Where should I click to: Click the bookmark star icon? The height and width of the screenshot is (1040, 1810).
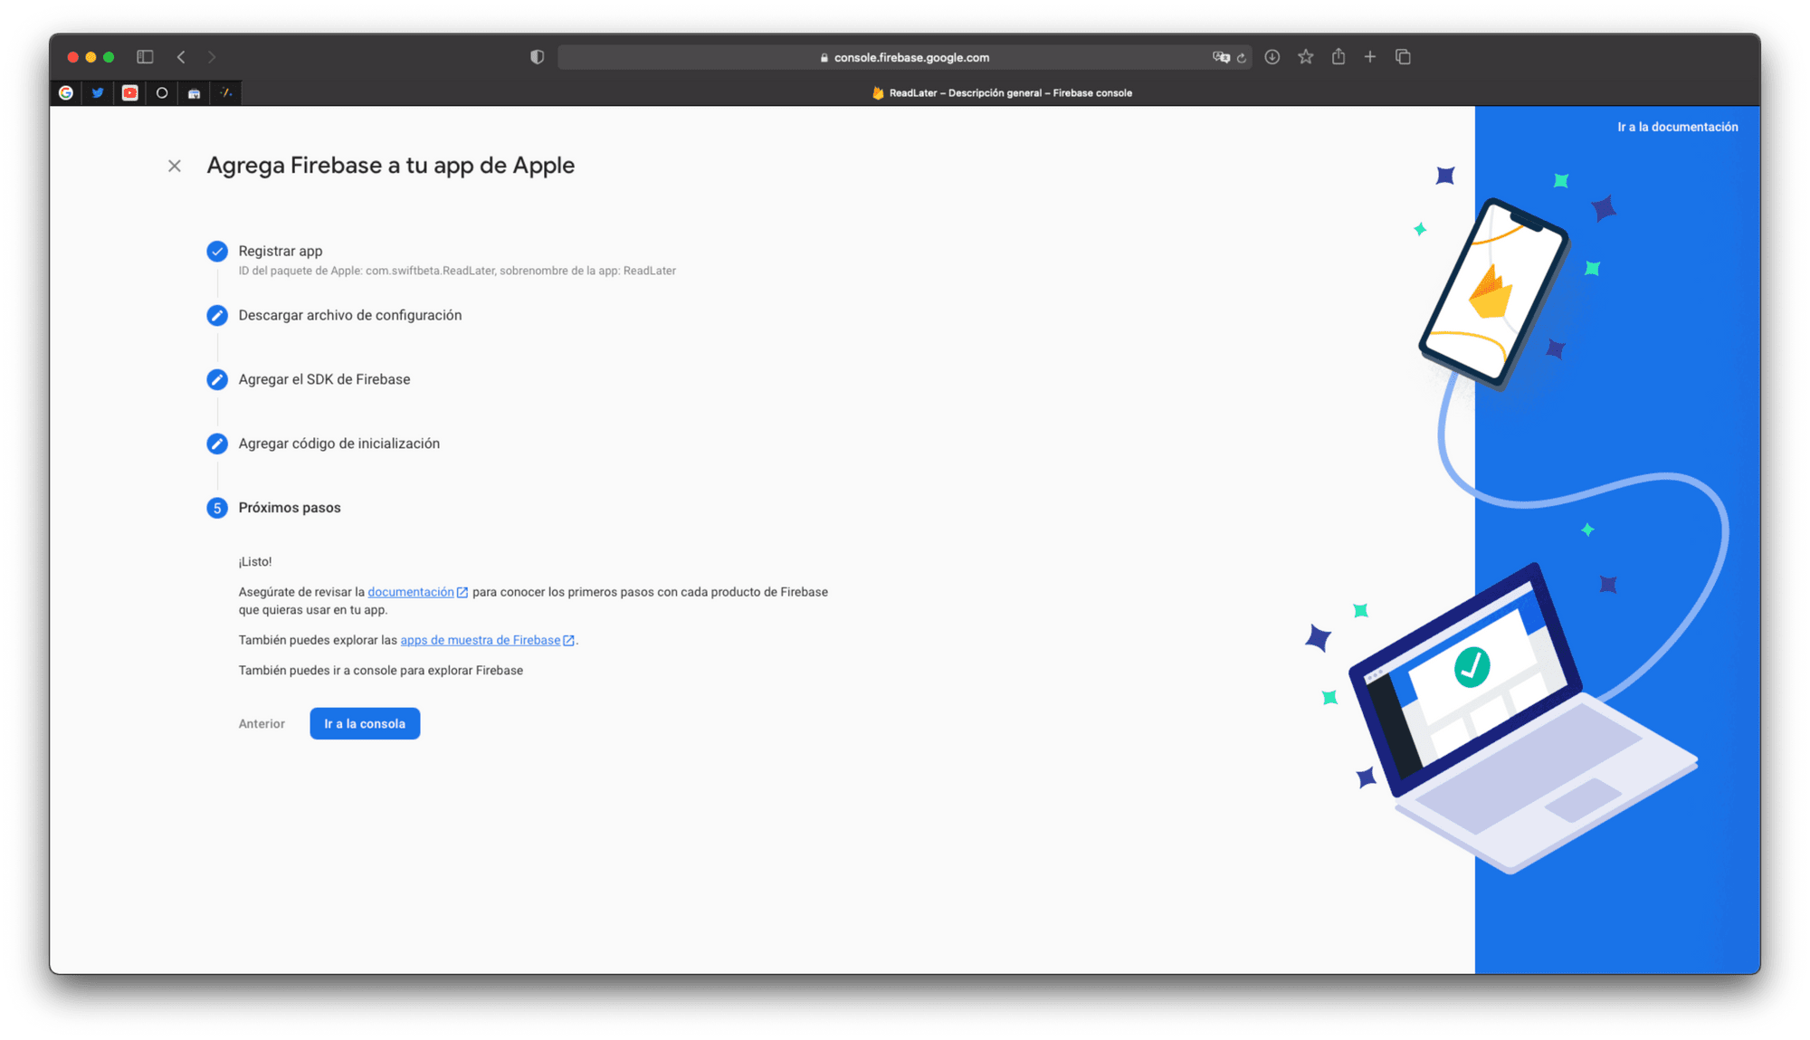click(x=1306, y=57)
